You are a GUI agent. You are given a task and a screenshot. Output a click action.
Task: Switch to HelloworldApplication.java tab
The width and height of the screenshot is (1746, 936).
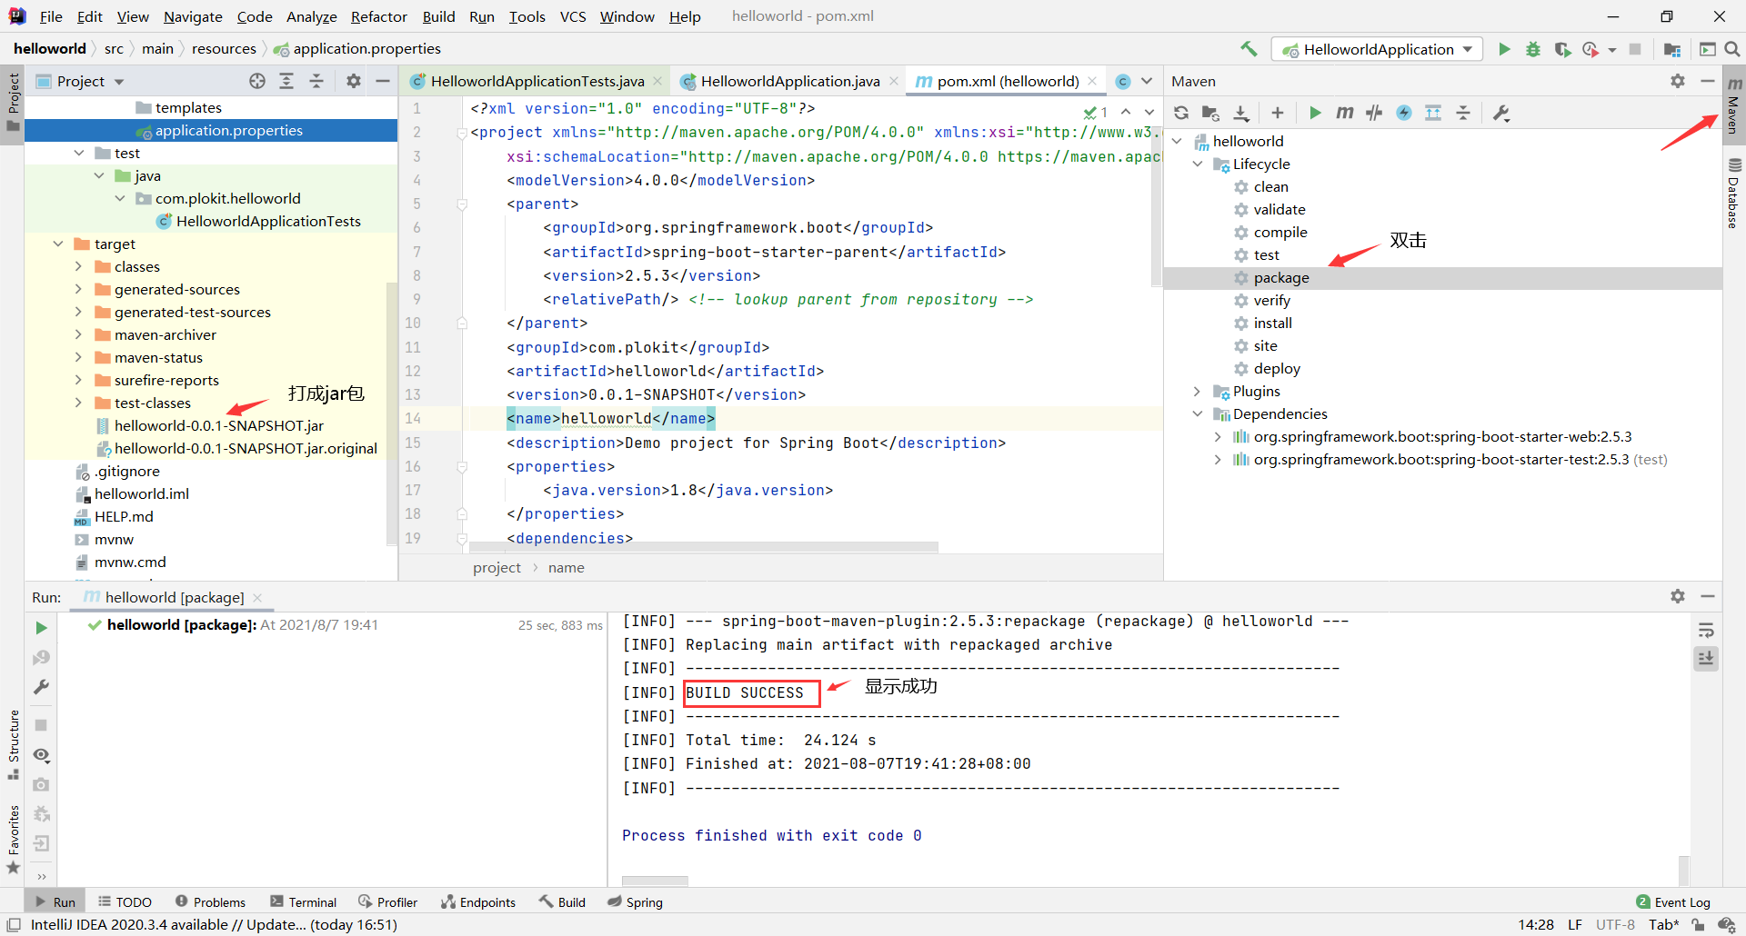789,81
